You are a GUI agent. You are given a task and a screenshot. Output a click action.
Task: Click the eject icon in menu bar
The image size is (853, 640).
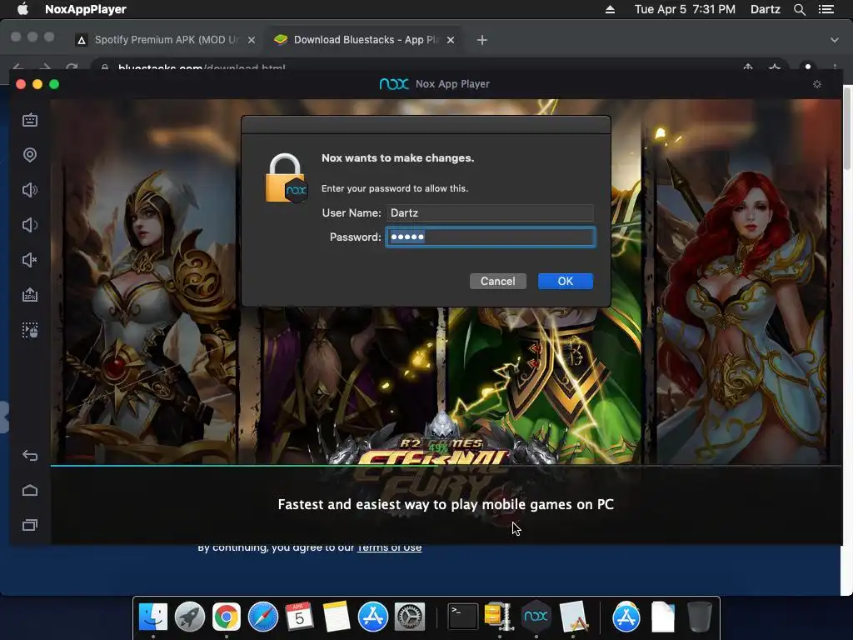coord(610,9)
